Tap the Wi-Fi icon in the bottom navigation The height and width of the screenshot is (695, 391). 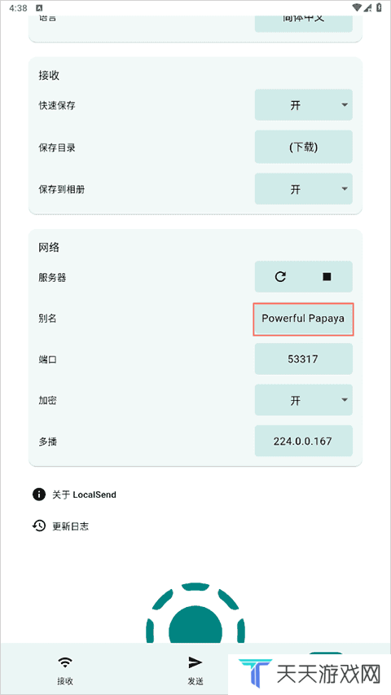point(65,662)
